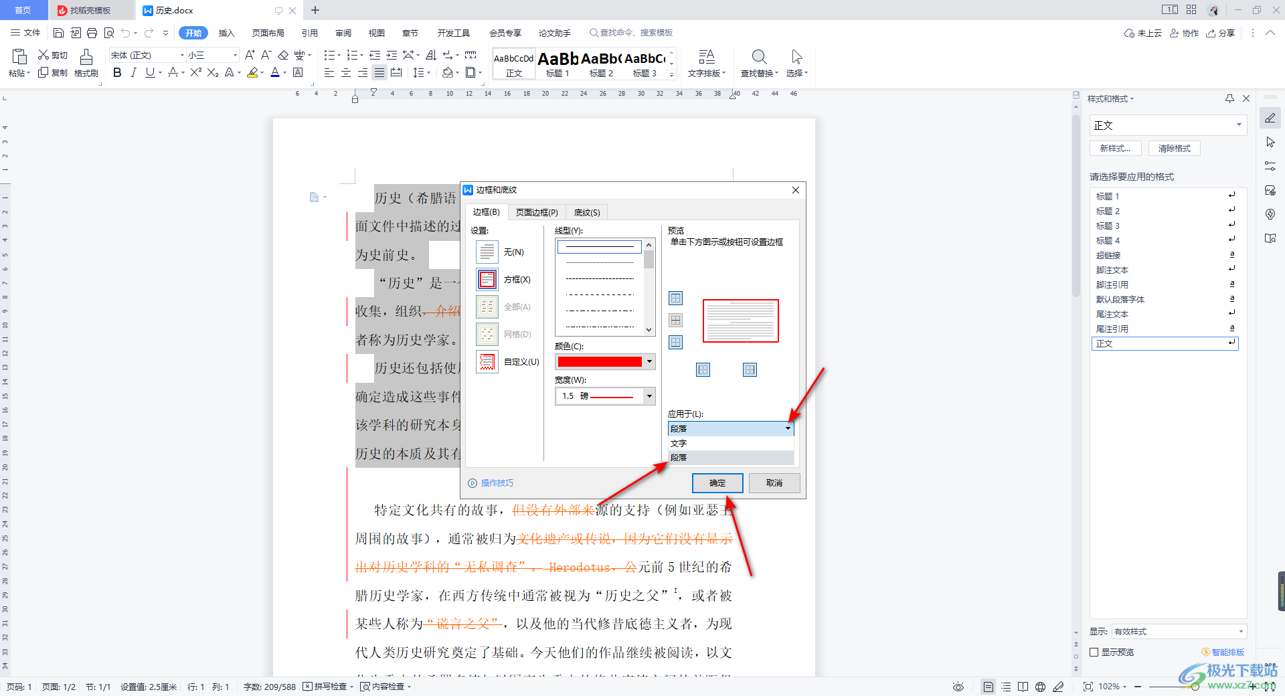Click the subscript X₂ icon
1285x696 pixels.
[213, 72]
